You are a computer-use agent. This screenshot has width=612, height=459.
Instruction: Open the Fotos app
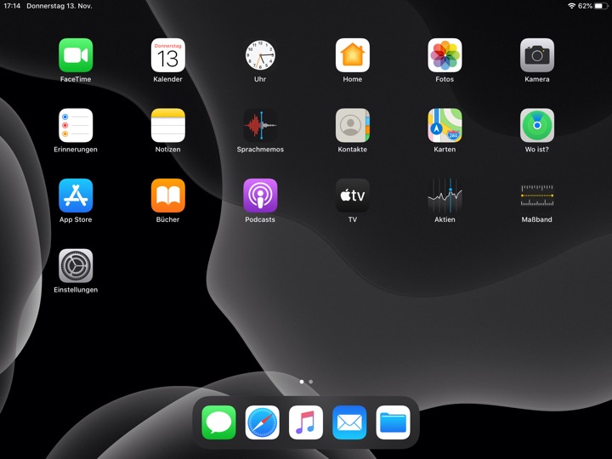coord(445,55)
